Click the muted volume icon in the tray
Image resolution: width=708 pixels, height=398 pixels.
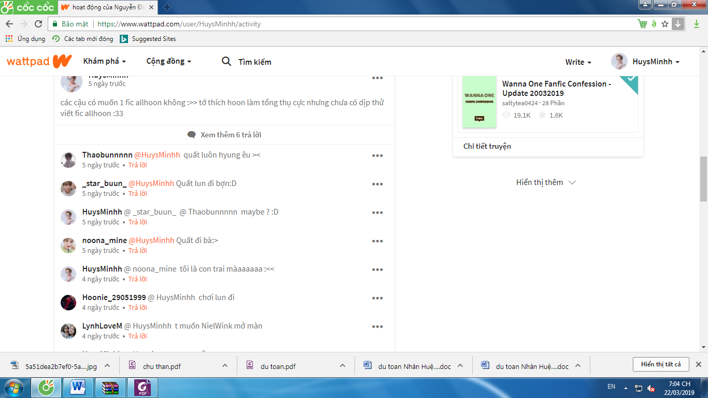pyautogui.click(x=651, y=388)
